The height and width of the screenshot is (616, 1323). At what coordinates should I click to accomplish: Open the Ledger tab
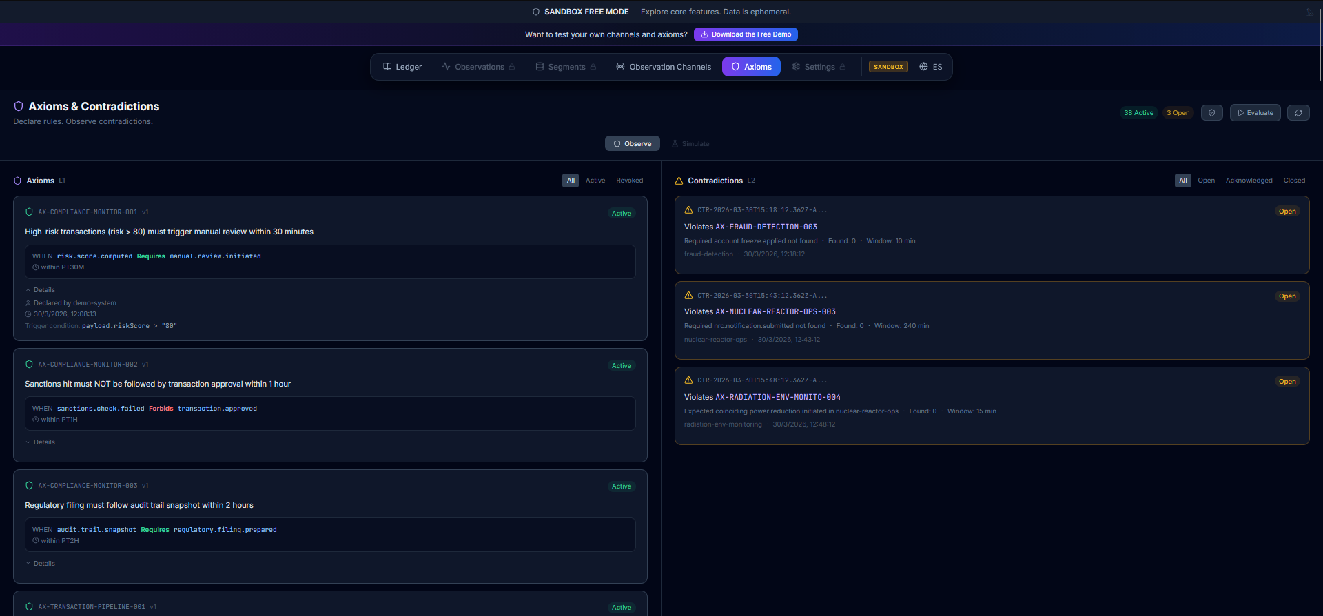402,67
